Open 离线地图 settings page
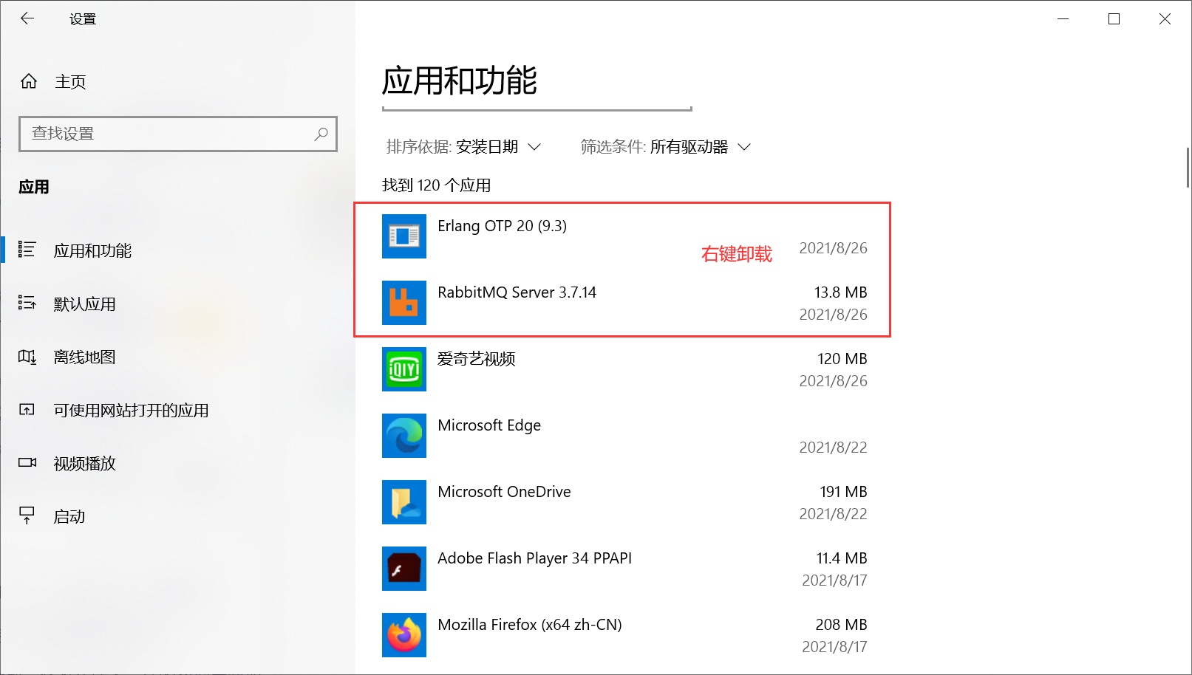Screen dimensions: 1192x675 tap(84, 357)
